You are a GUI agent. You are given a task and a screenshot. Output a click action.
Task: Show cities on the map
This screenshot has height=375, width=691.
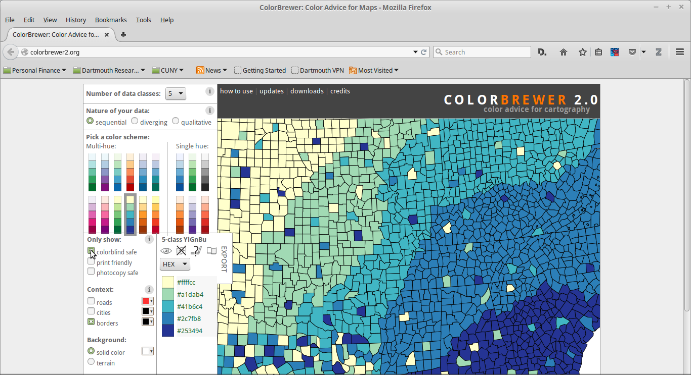[91, 311]
